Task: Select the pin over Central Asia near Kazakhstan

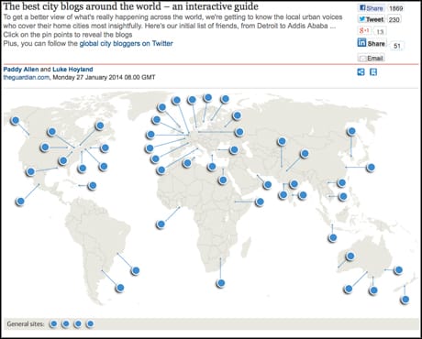Action: [282, 141]
